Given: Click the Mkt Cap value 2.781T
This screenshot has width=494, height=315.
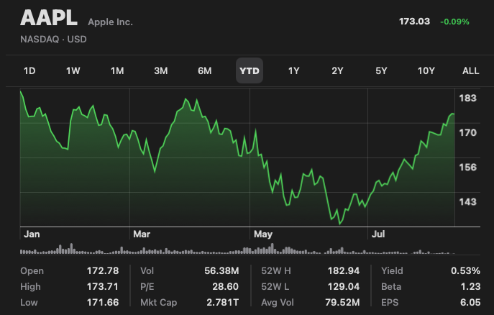Looking at the screenshot, I should click(x=223, y=302).
